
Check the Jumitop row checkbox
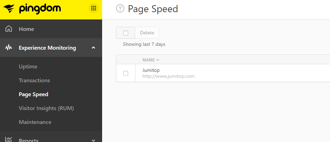(x=126, y=73)
